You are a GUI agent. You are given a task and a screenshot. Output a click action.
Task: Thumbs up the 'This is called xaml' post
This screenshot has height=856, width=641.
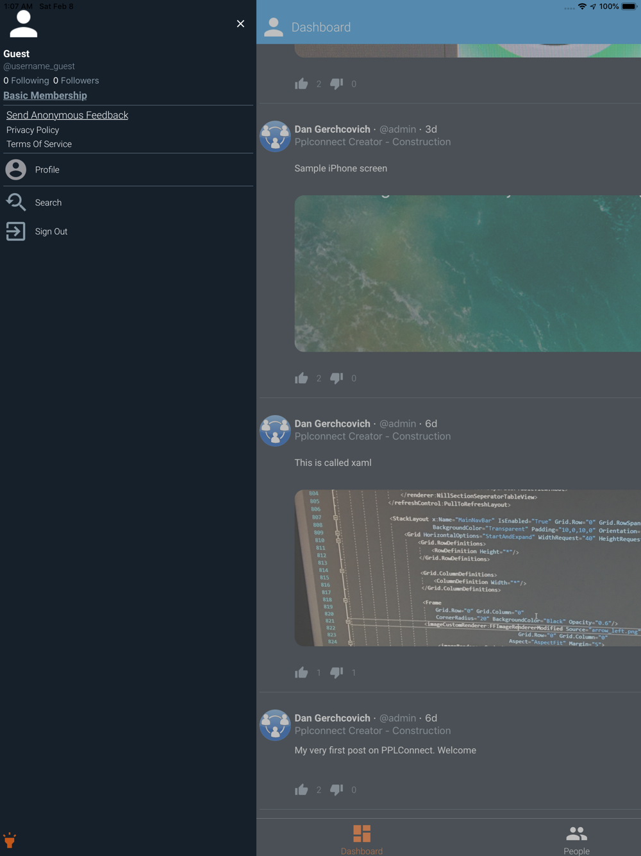301,672
